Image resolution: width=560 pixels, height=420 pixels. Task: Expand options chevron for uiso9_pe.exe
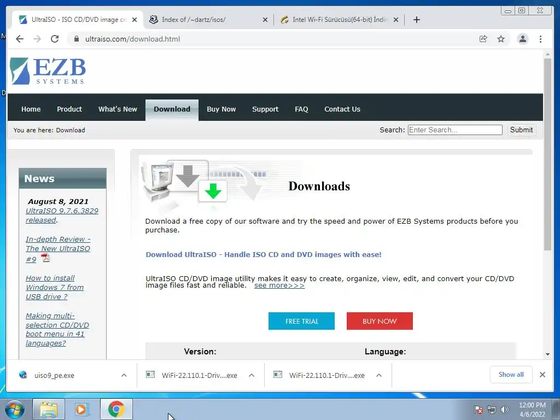pyautogui.click(x=124, y=375)
